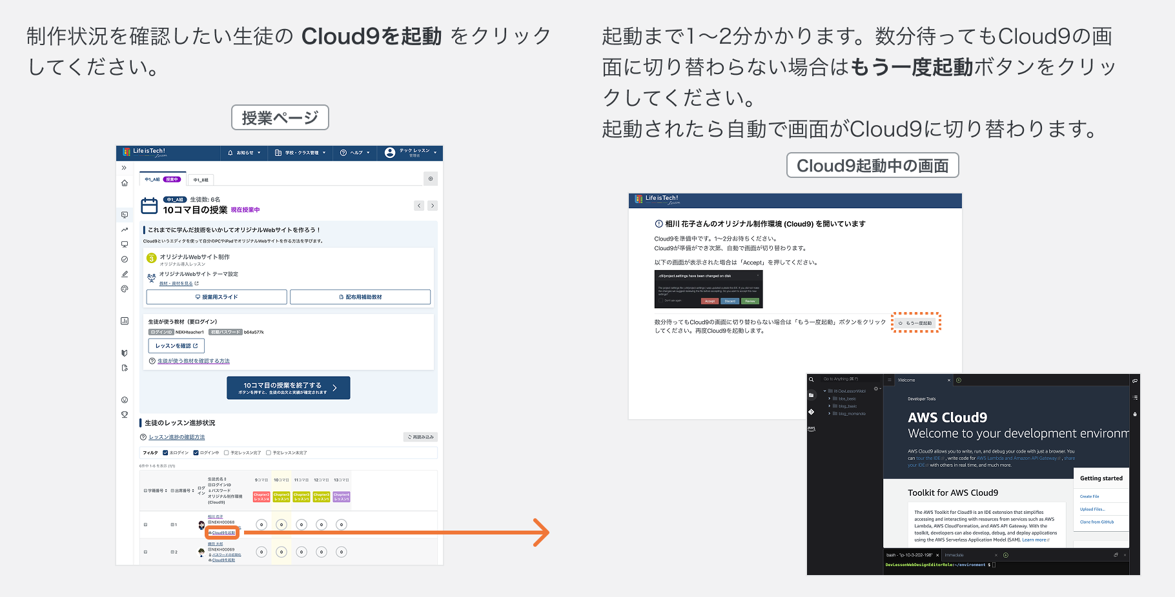Click the trophy icon in the sidebar

pos(124,414)
